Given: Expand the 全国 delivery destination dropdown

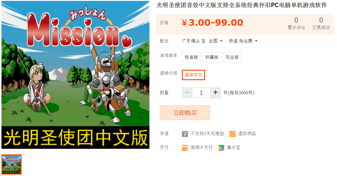Looking at the screenshot, I should click(216, 41).
